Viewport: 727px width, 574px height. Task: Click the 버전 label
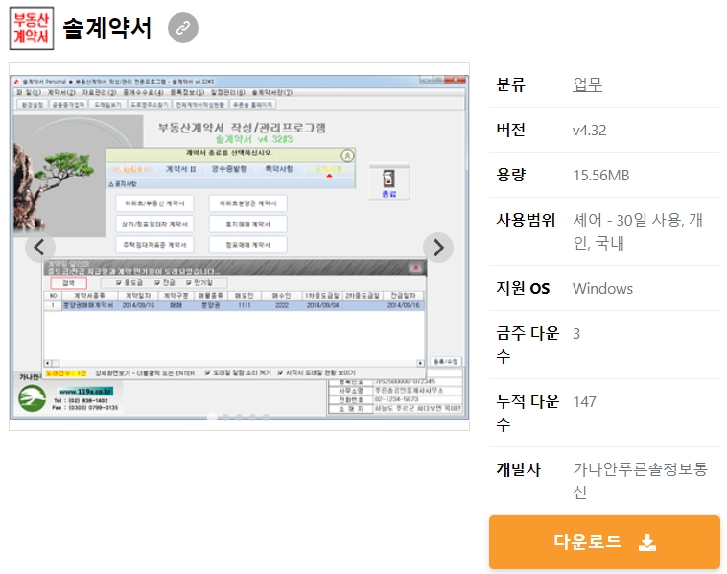pyautogui.click(x=510, y=130)
